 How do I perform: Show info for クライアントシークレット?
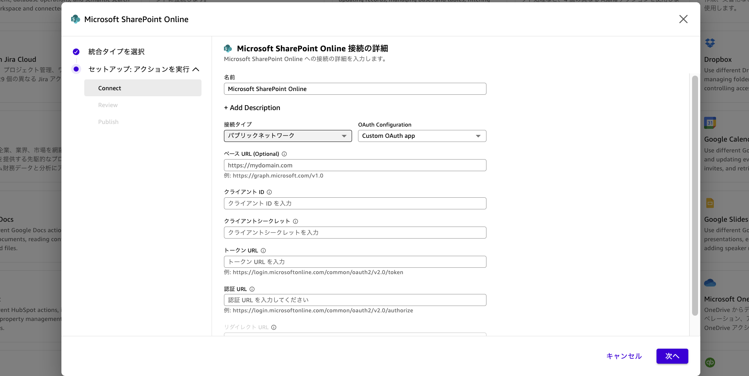[x=295, y=221]
